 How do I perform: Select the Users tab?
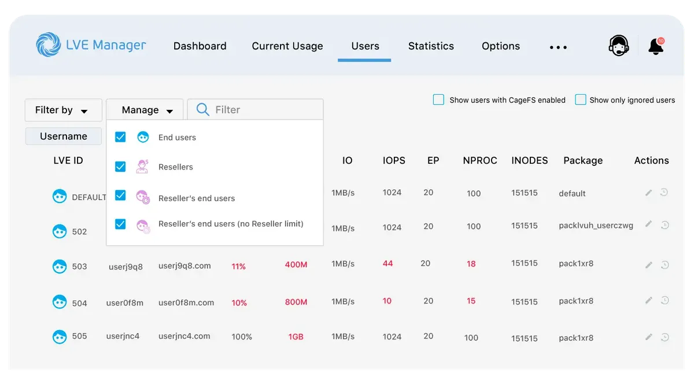366,46
